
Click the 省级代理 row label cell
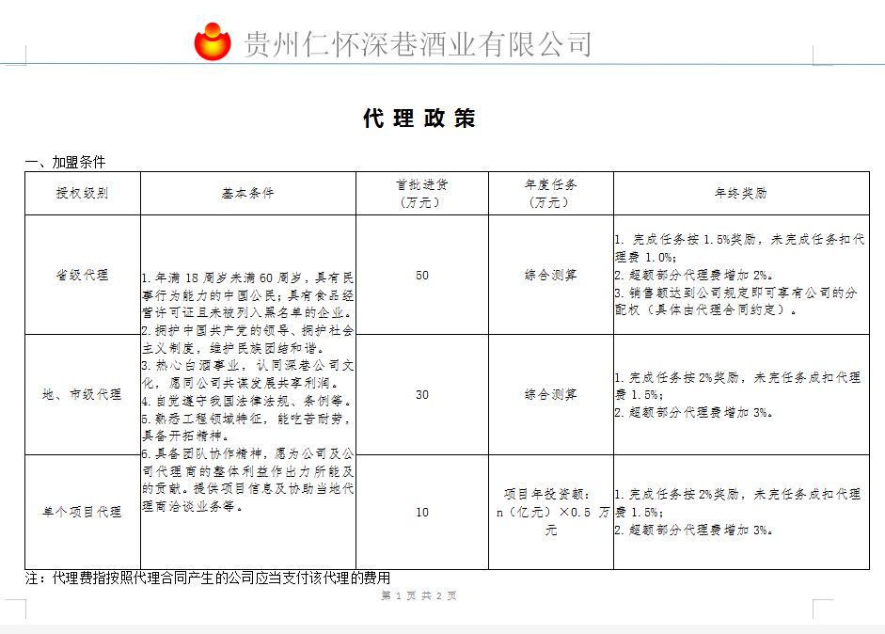tap(82, 276)
